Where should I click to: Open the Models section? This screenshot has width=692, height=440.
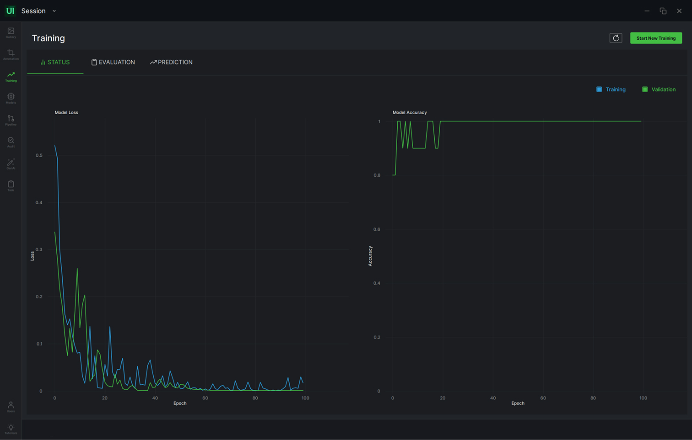[11, 99]
